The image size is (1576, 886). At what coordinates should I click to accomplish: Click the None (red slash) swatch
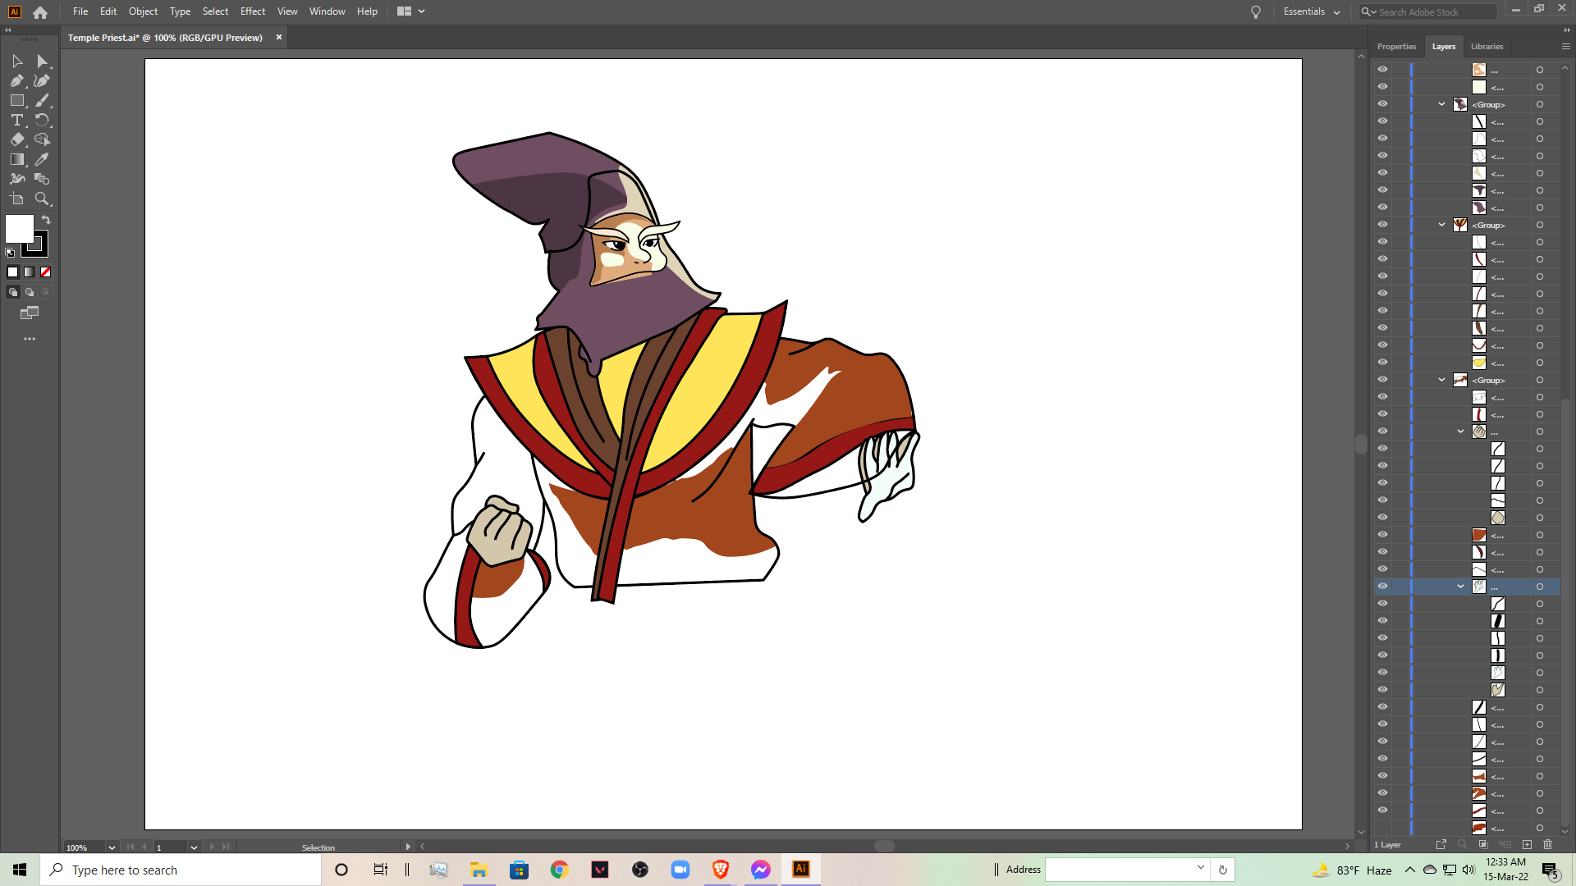pos(46,272)
